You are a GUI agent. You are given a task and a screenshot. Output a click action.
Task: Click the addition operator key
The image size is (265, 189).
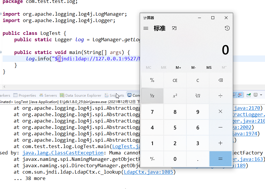point(220,143)
